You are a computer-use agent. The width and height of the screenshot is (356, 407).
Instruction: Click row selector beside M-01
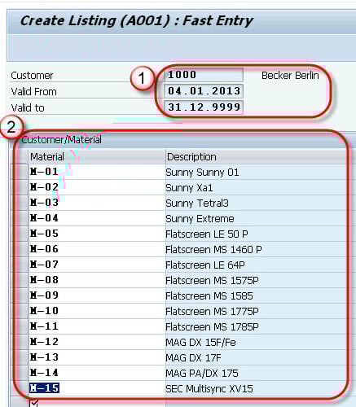click(20, 172)
